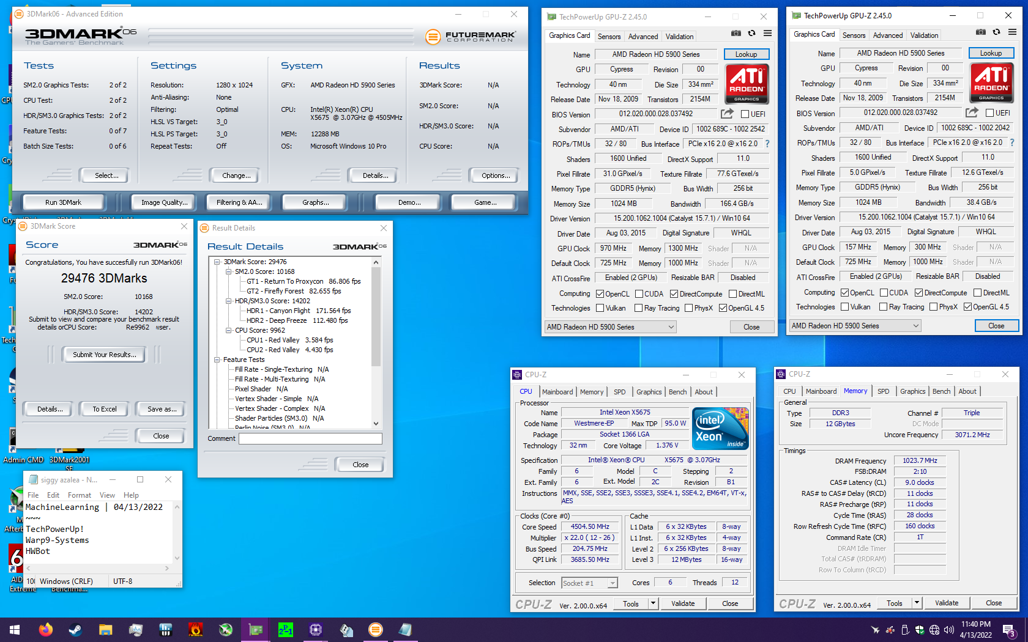1028x642 pixels.
Task: Toggle UEFI checkbox in left GPU-Z
Action: [745, 114]
